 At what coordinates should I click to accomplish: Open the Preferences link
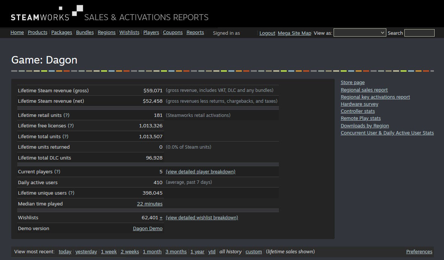(x=419, y=251)
